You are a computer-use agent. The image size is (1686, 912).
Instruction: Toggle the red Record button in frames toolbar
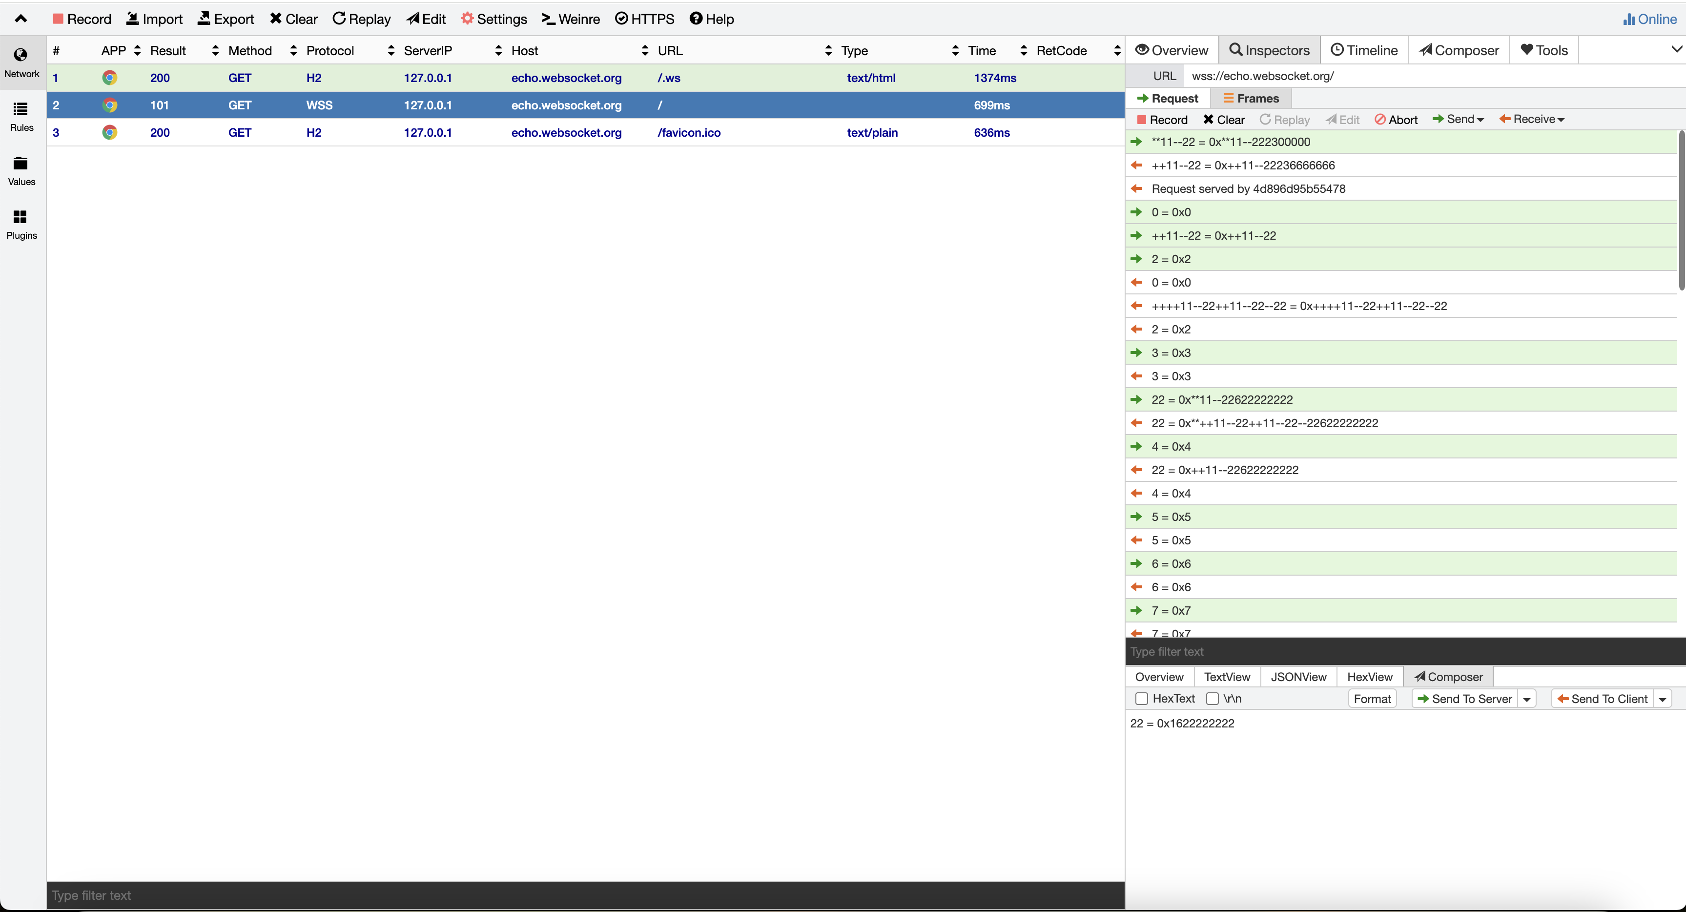1162,120
